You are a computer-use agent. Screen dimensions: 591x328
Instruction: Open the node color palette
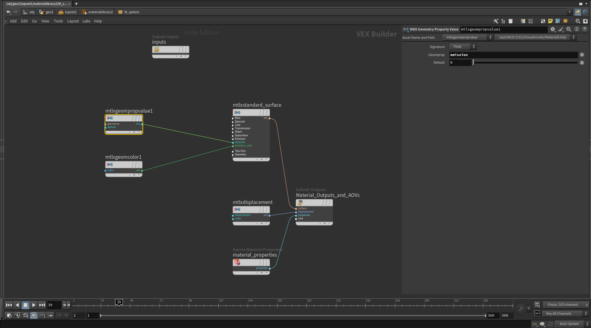tap(523, 21)
